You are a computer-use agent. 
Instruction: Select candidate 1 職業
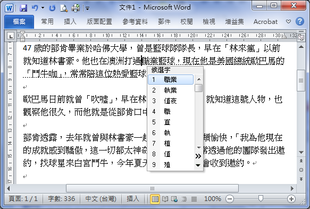[x=171, y=79]
